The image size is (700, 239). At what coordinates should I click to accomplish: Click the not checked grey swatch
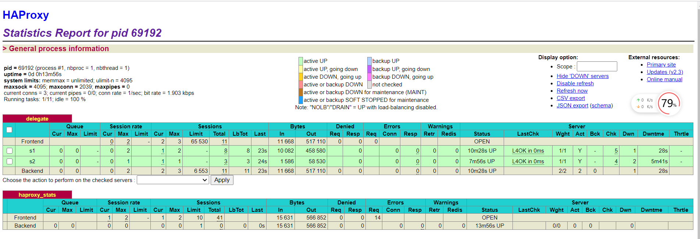(x=369, y=85)
